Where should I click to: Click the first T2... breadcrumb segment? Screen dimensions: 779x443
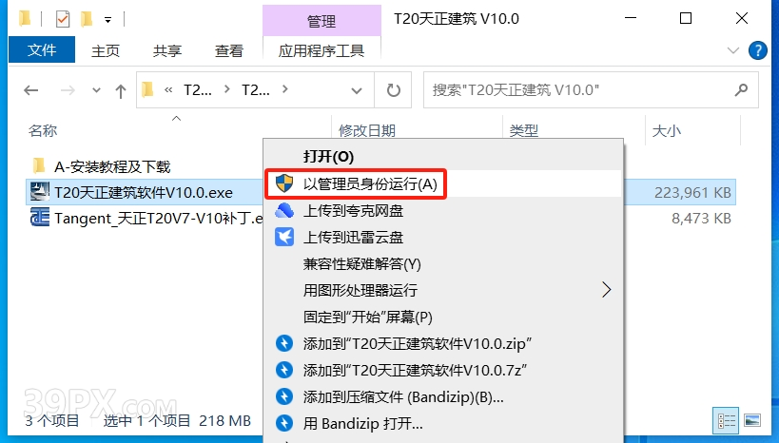click(198, 89)
